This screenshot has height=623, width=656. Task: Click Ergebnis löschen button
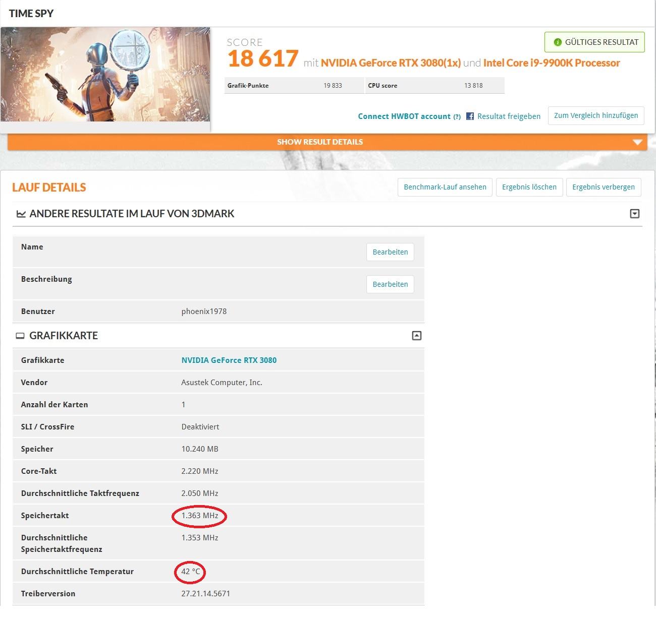click(529, 187)
